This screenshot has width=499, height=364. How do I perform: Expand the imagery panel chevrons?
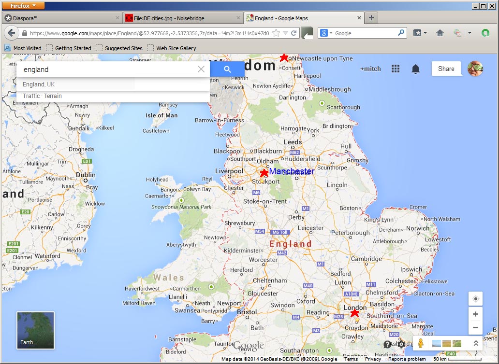[476, 343]
